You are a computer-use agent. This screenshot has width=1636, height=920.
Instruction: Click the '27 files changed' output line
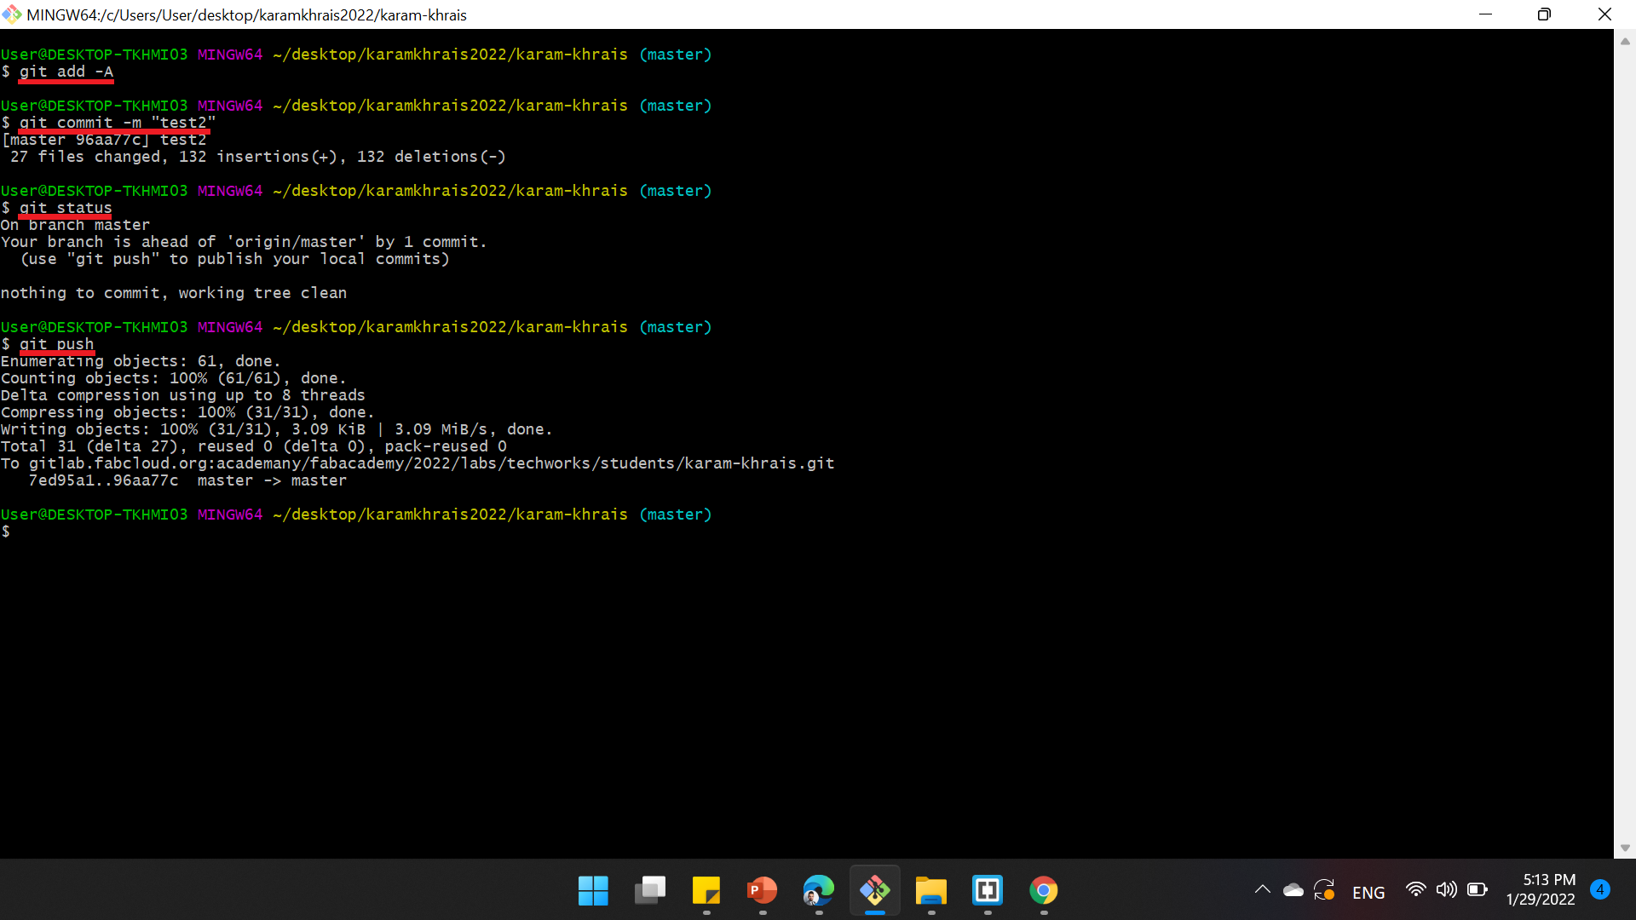(258, 157)
